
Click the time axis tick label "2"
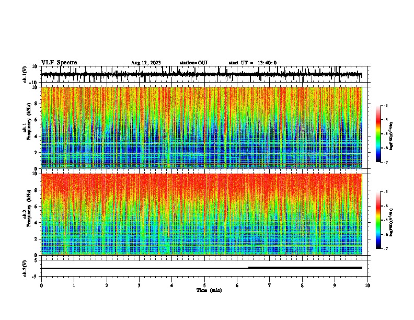click(107, 285)
